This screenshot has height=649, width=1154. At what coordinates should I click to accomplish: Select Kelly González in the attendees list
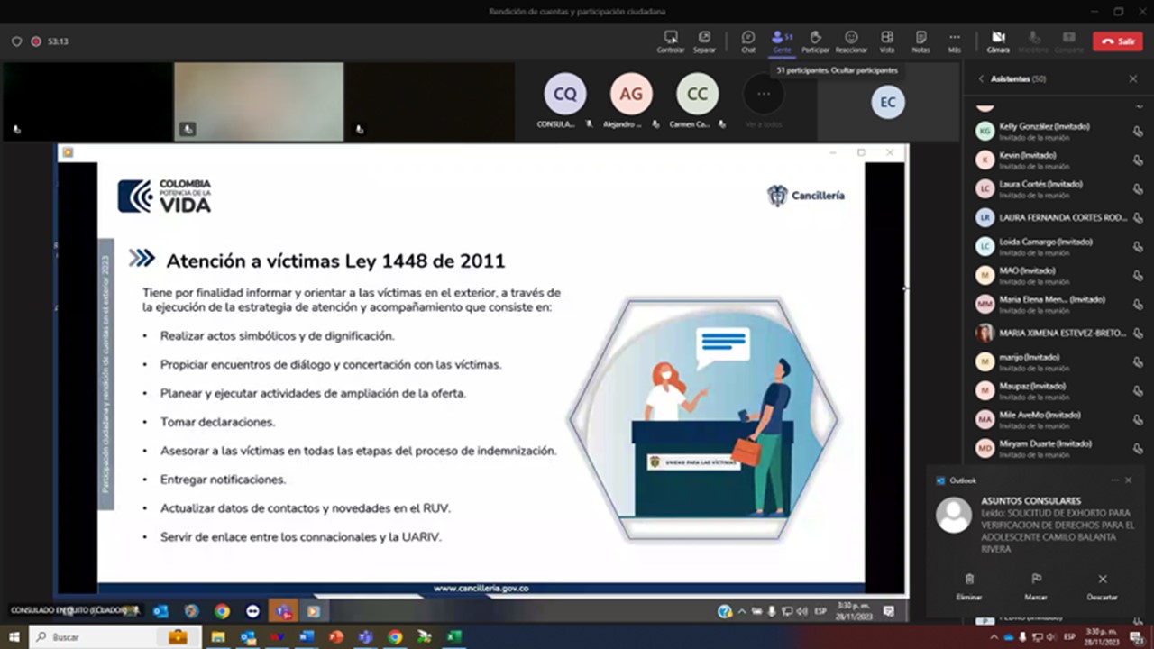click(1059, 131)
